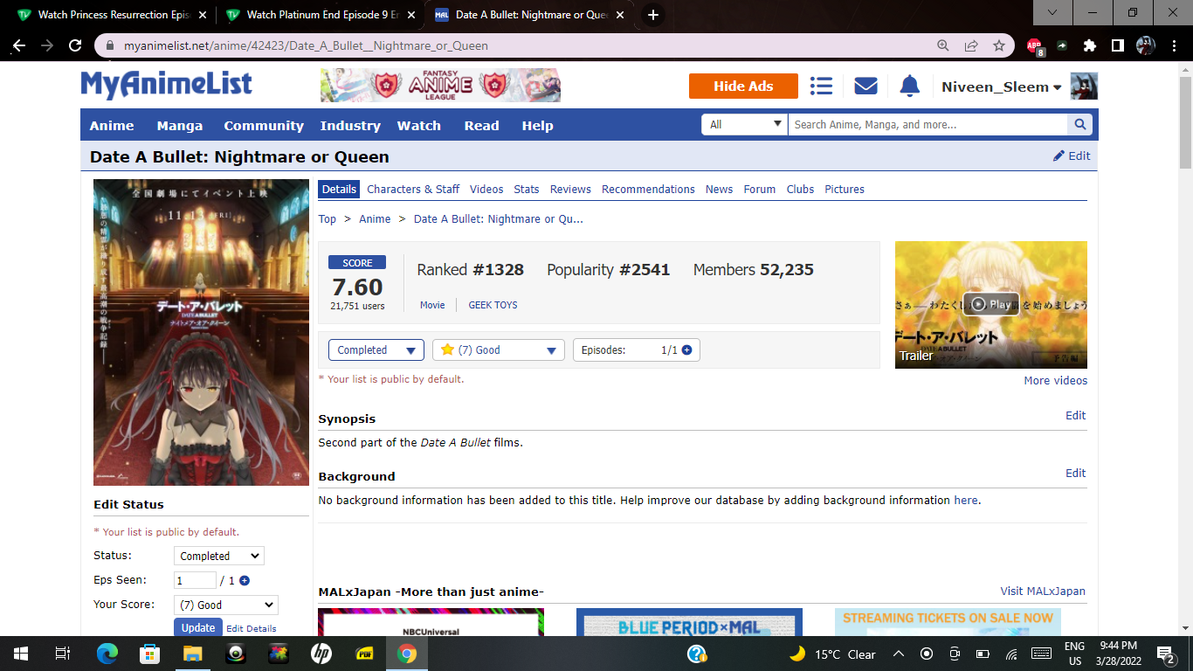Switch to the Reviews tab

click(570, 189)
